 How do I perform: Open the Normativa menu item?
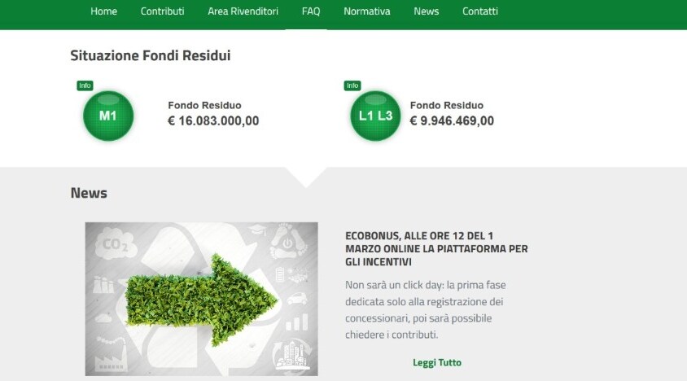tap(366, 11)
